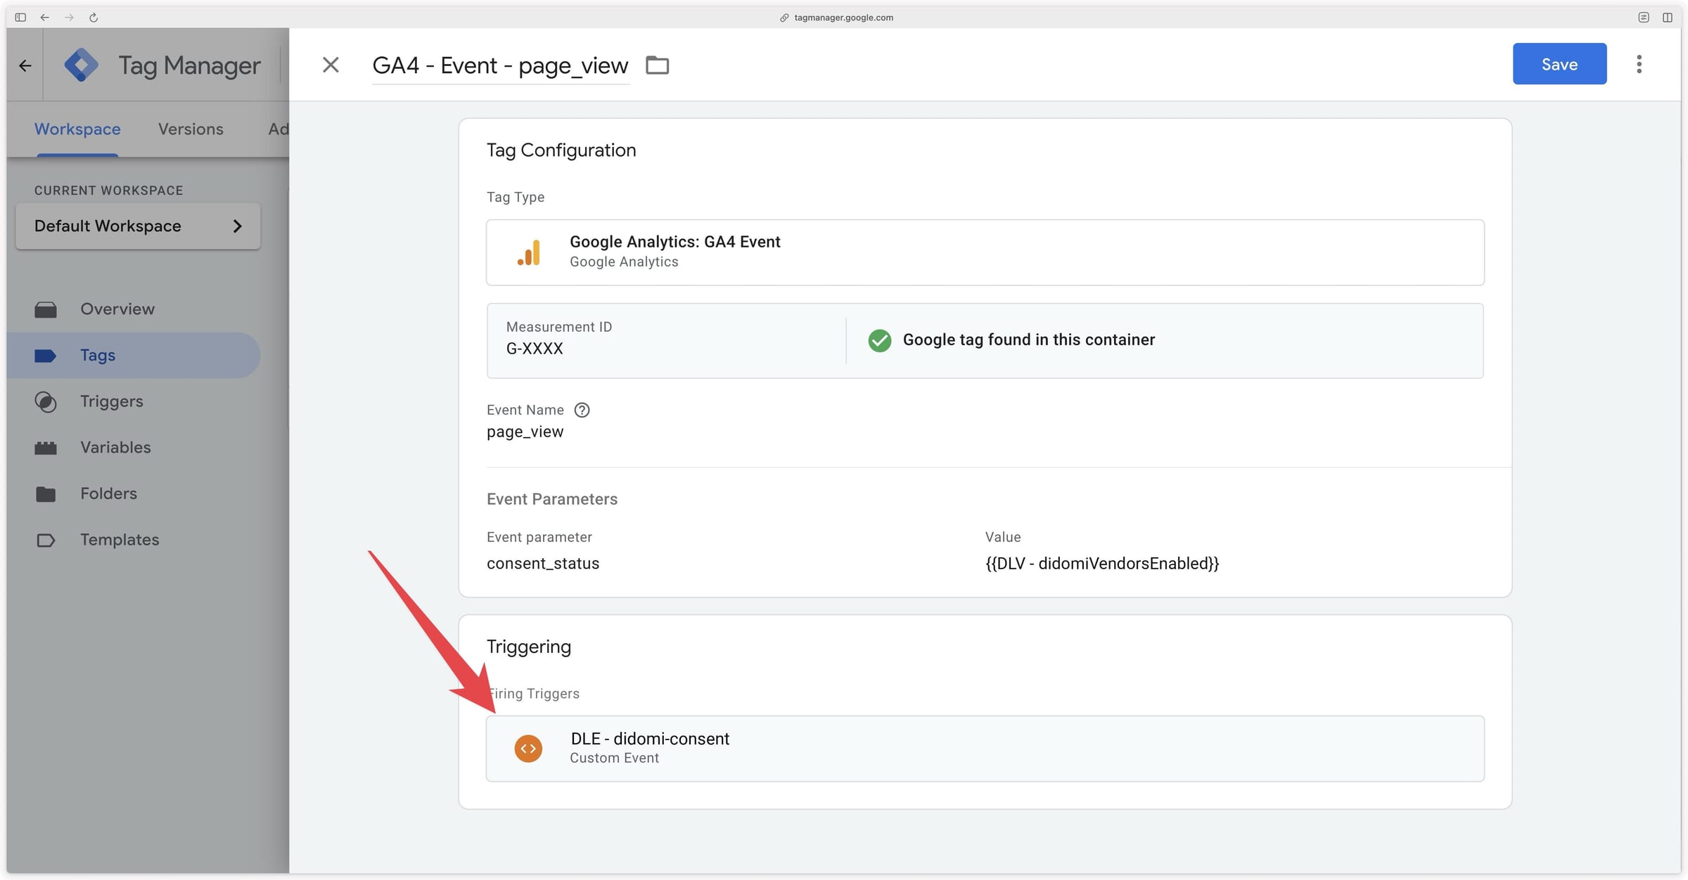Save the GA4 page_view tag
1688x880 pixels.
(1559, 64)
